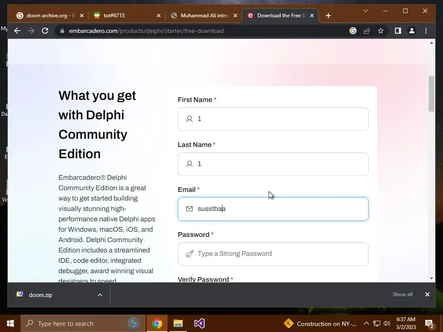Screen dimensions: 443x332
Task: Click the Email input field
Action: click(273, 209)
